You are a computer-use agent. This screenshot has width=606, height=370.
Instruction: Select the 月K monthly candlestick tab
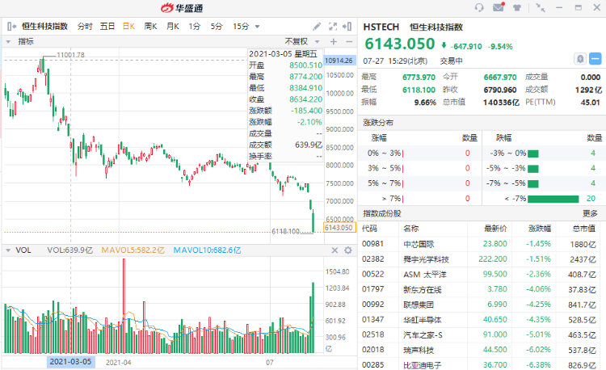173,27
